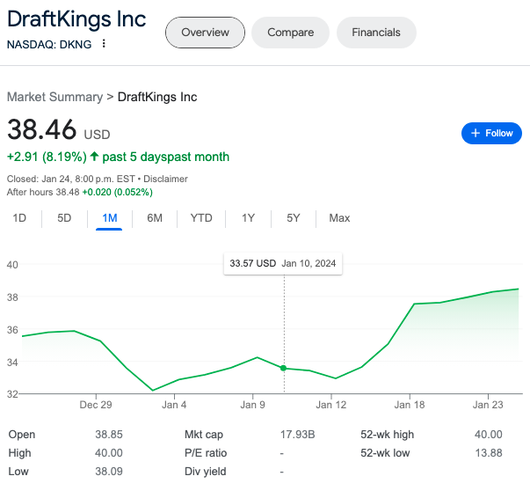
Task: Open the Disclaimer link
Action: click(165, 179)
